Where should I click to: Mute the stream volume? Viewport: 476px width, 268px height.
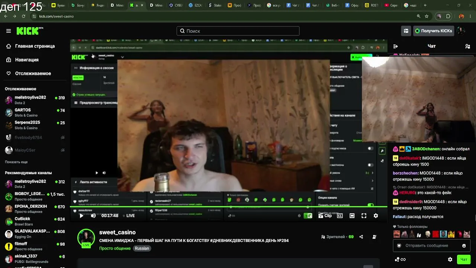[93, 216]
